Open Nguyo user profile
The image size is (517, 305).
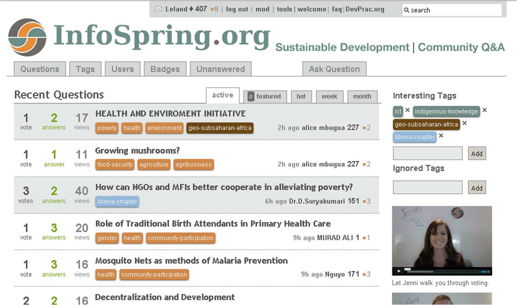pos(335,274)
